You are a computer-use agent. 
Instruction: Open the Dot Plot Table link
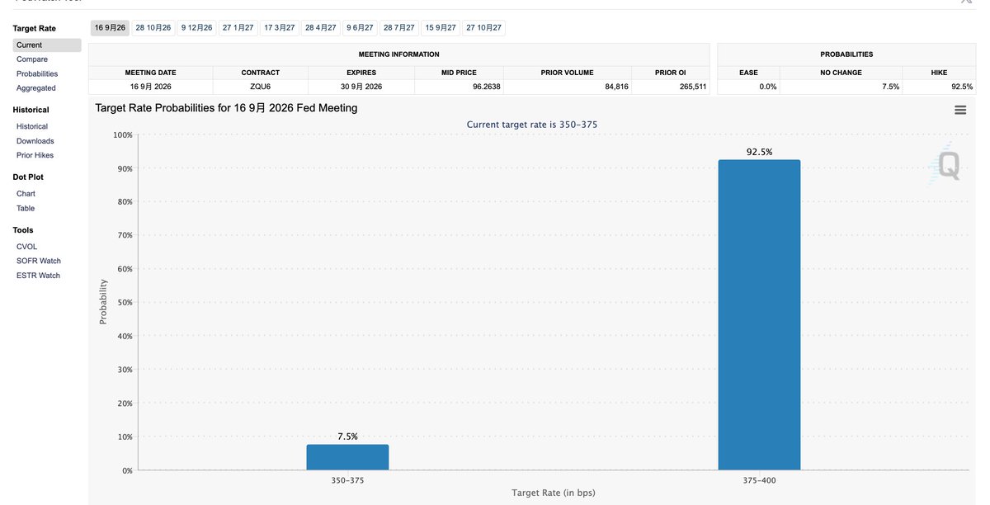point(26,208)
